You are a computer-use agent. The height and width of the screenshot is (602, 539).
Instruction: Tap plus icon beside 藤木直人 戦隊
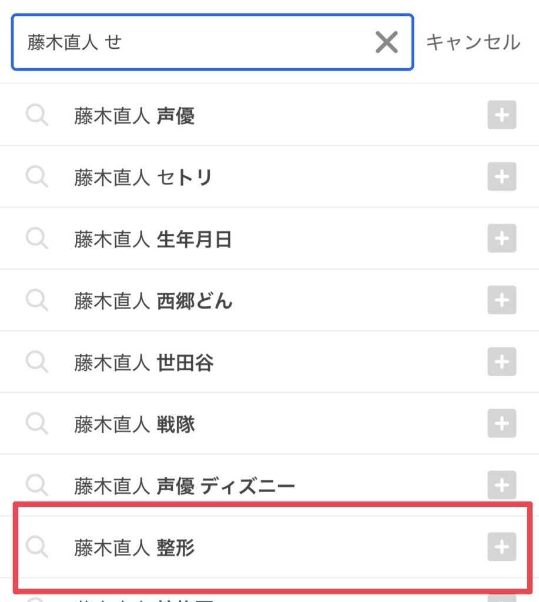click(x=502, y=423)
